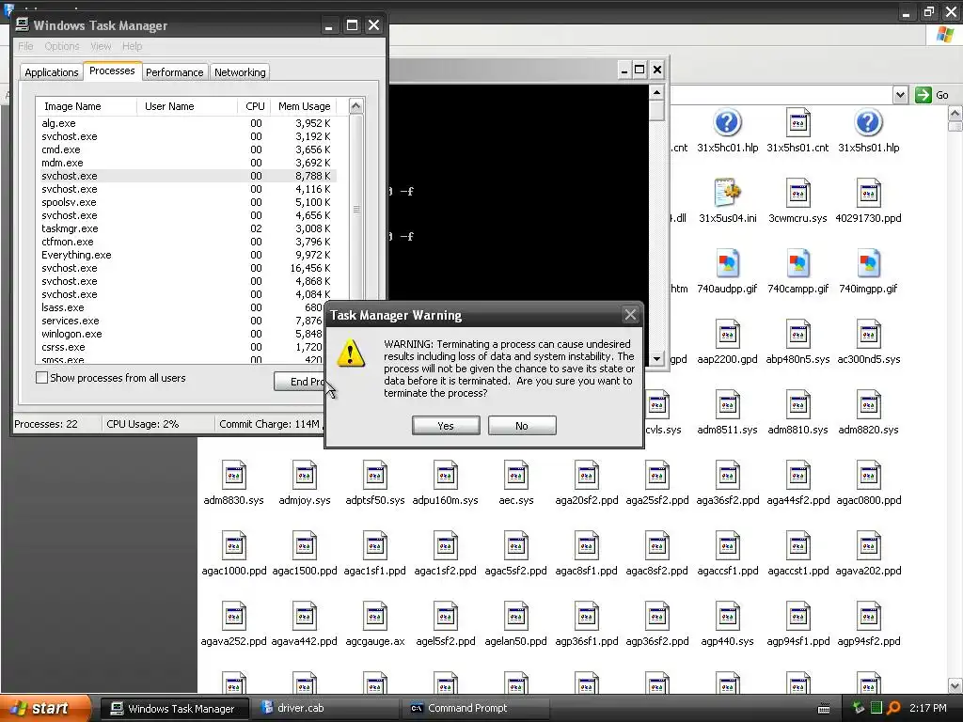Screen dimensions: 963x722
Task: Click the 31x5hc01.hlp help file icon
Action: [x=727, y=123]
